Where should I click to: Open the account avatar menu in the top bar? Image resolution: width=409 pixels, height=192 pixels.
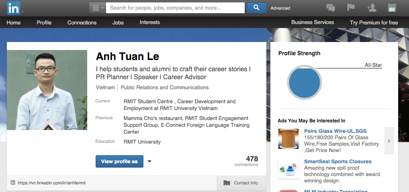[x=392, y=8]
